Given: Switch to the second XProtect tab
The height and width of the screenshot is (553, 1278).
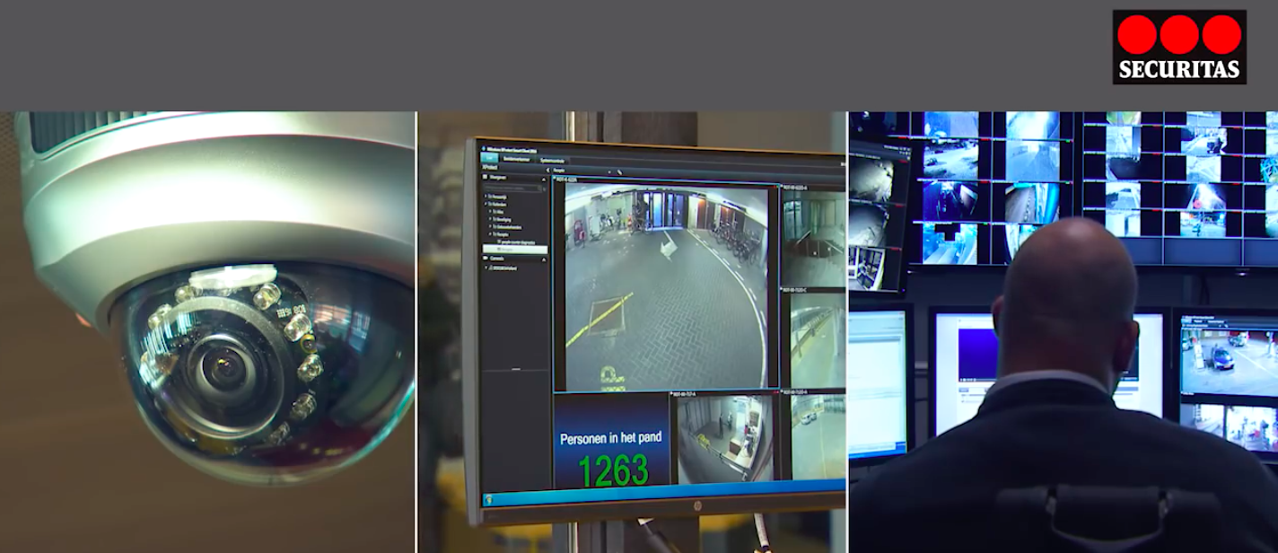Looking at the screenshot, I should (517, 159).
